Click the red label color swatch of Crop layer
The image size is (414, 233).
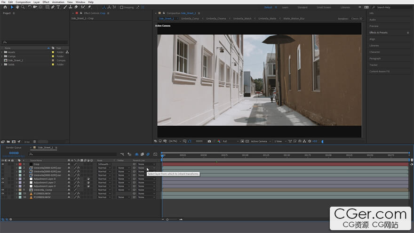[x=20, y=164]
